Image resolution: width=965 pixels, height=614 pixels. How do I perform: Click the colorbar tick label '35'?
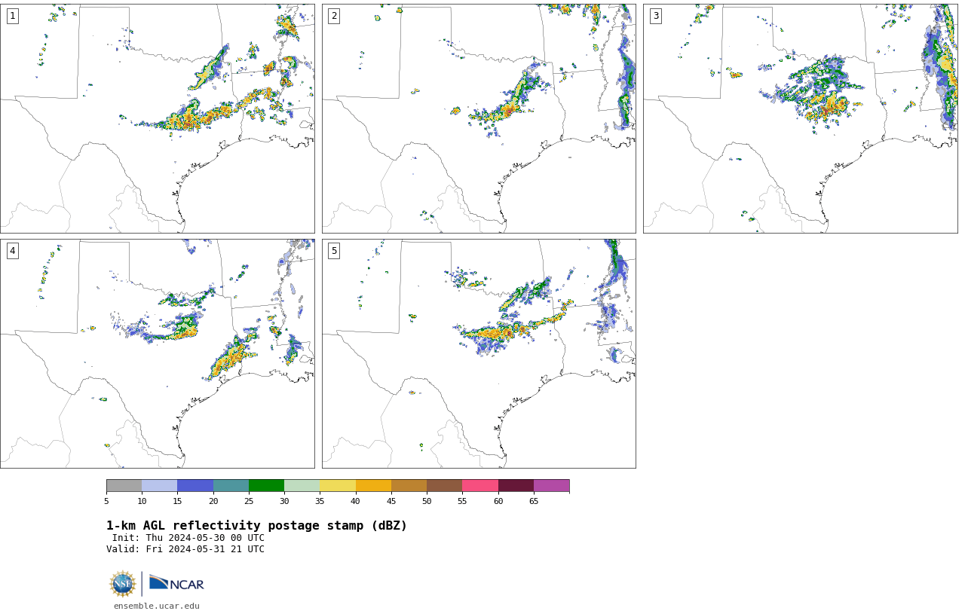320,501
